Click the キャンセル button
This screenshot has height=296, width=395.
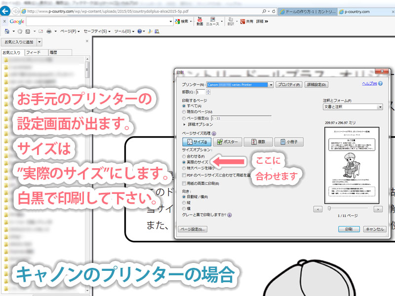[x=375, y=229]
